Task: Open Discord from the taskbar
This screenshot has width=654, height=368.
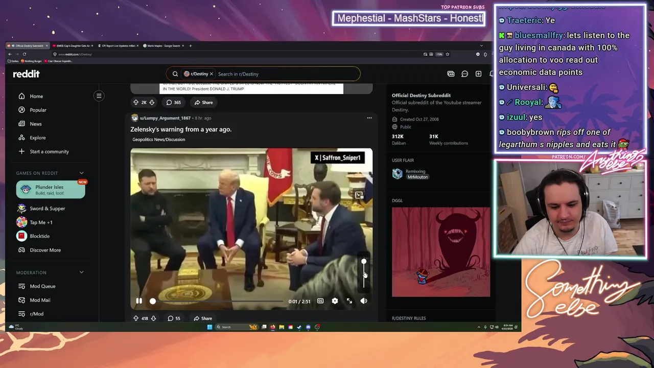Action: coord(308,327)
